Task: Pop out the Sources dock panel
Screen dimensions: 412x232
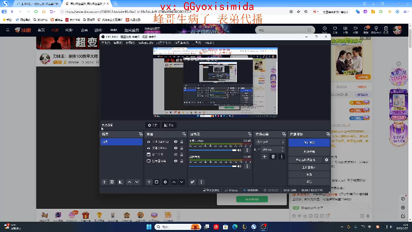Action: coord(184,134)
